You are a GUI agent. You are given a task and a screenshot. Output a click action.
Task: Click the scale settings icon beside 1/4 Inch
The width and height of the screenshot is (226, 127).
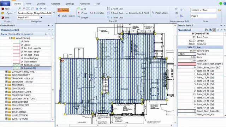click(219, 10)
